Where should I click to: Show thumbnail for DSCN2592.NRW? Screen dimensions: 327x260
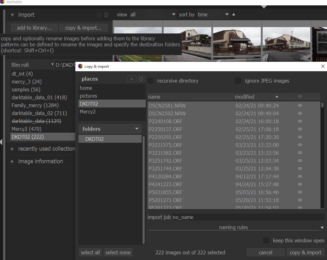pos(300,113)
